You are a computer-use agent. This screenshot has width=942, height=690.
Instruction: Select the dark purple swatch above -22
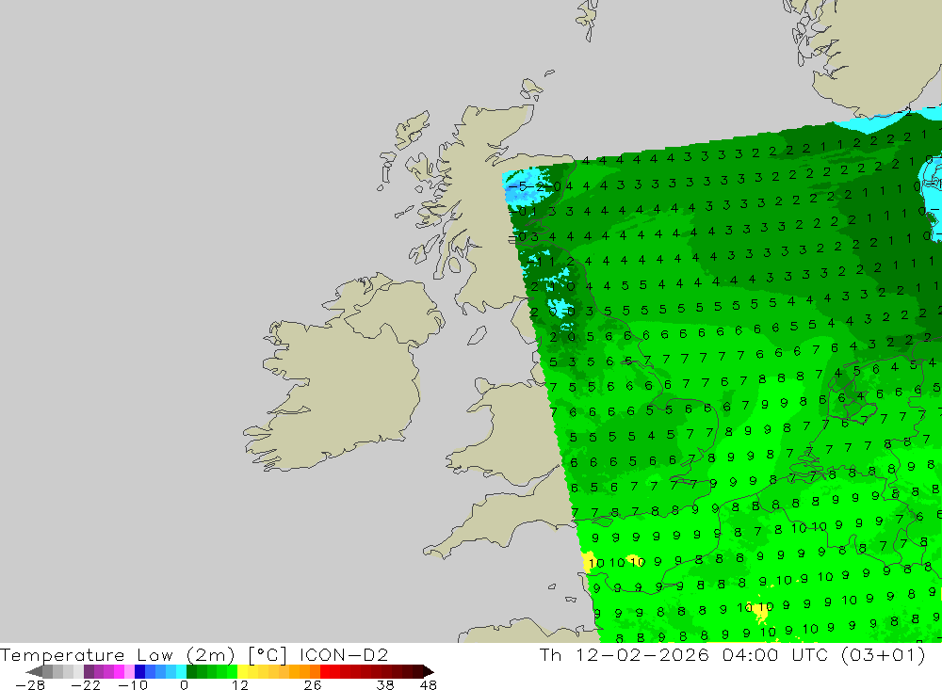[x=89, y=671]
